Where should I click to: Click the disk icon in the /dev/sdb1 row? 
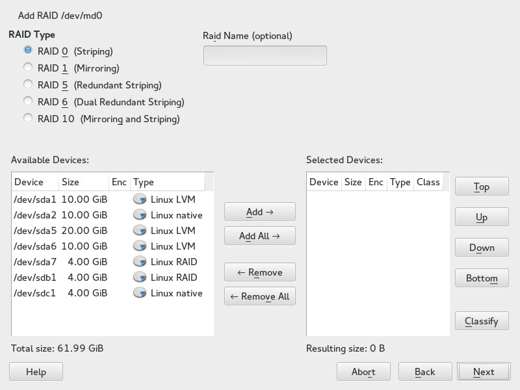coord(140,278)
